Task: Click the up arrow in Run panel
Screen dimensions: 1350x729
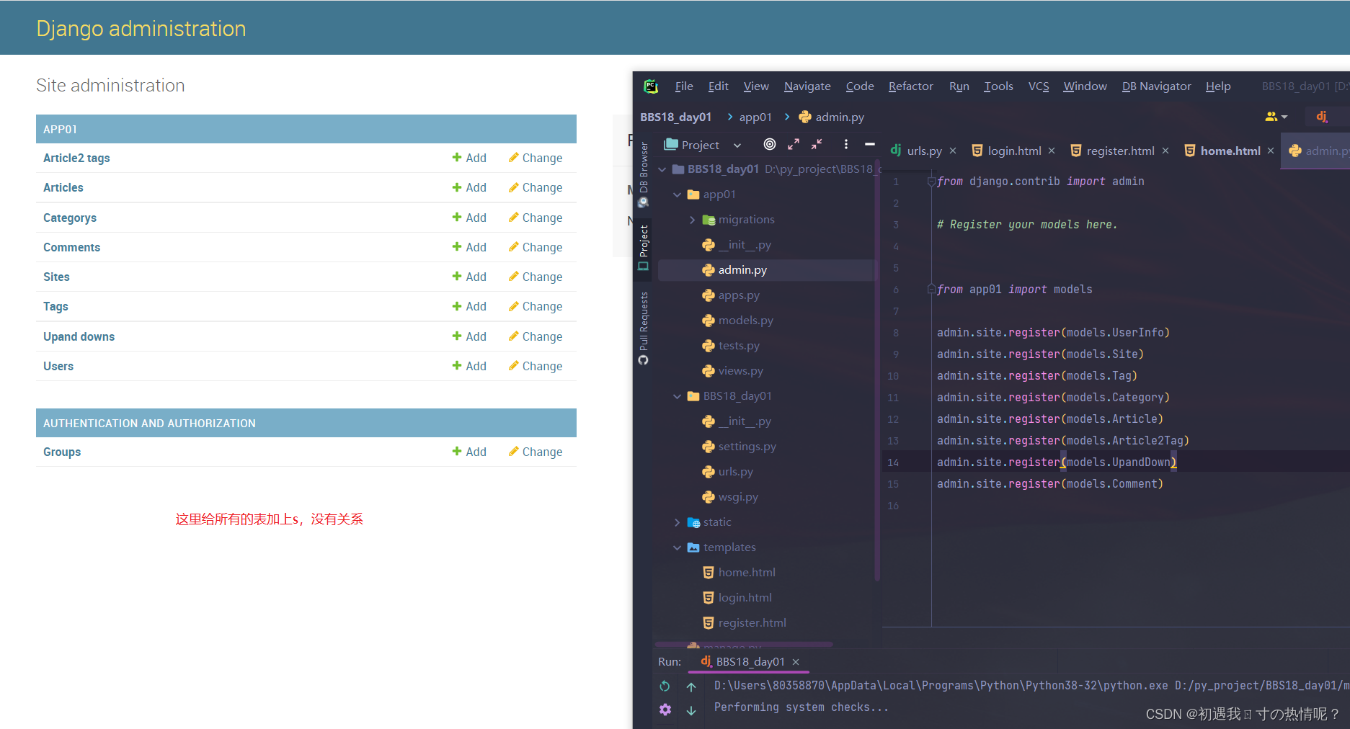Action: [x=691, y=686]
